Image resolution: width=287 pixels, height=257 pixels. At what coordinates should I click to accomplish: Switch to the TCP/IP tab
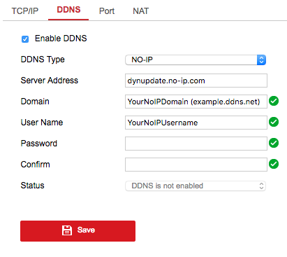coord(25,11)
